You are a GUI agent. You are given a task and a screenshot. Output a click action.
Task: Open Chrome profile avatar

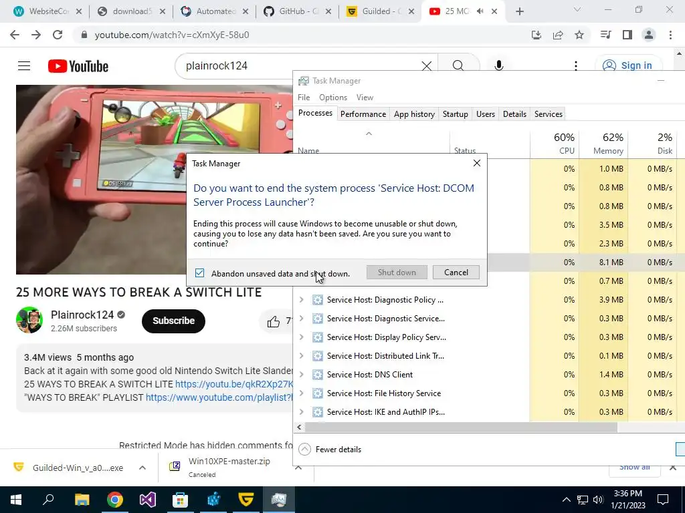(649, 35)
